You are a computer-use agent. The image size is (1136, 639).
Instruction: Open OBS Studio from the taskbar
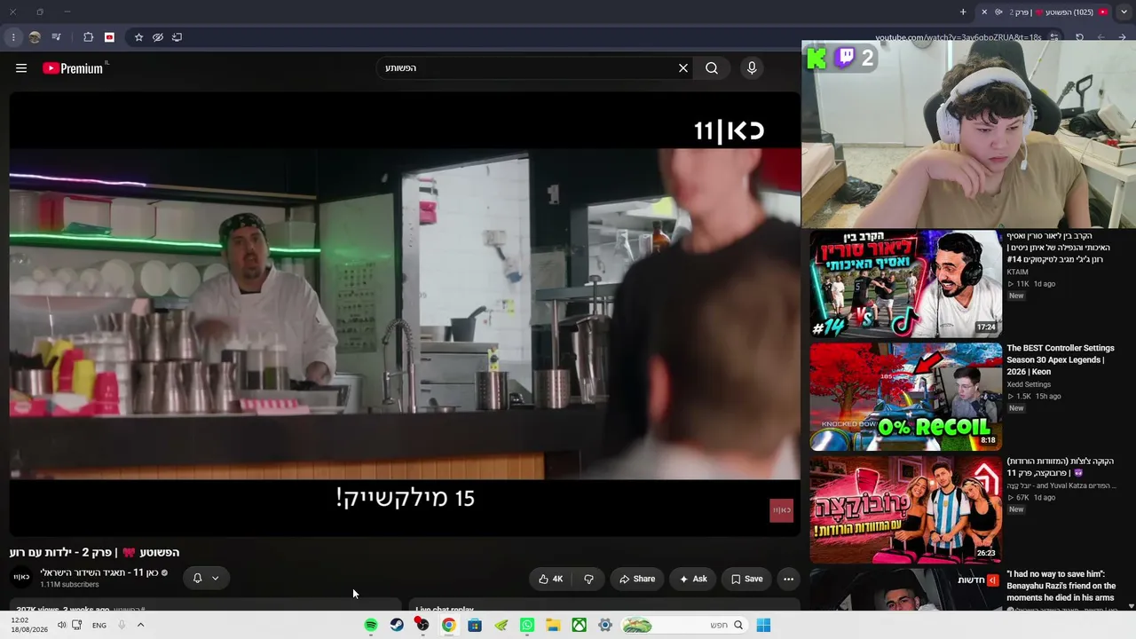422,625
